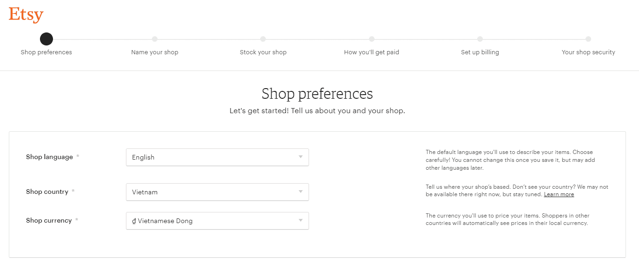Select the Shop preferences step circle
The image size is (639, 269).
pyautogui.click(x=46, y=39)
